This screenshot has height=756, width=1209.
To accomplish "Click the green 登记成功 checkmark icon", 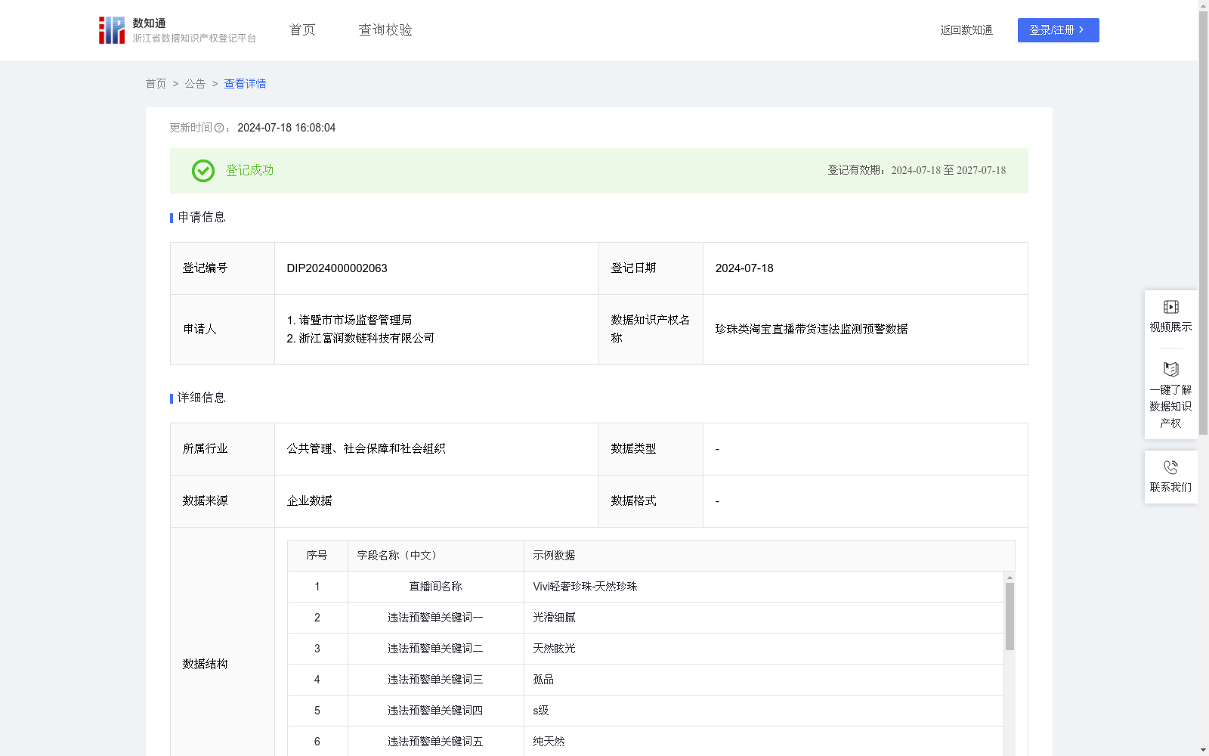I will [x=203, y=171].
